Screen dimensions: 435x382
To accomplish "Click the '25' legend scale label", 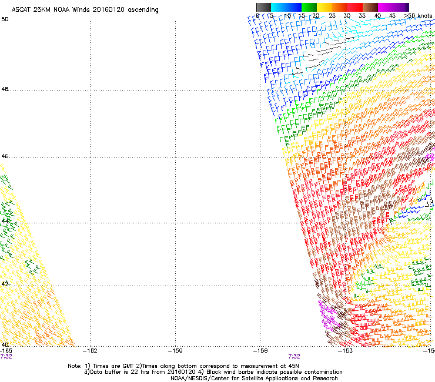I will pos(332,16).
